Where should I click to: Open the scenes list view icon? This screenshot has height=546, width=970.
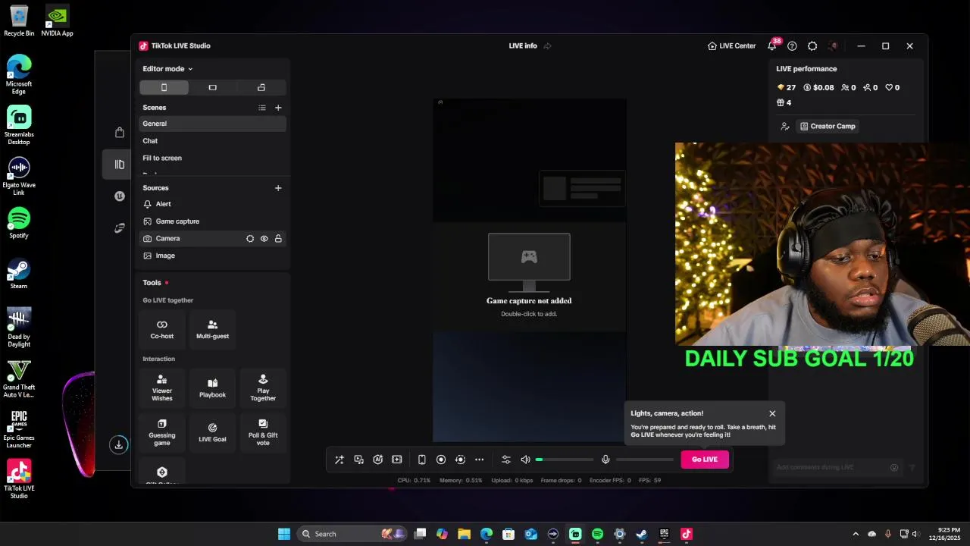262,108
